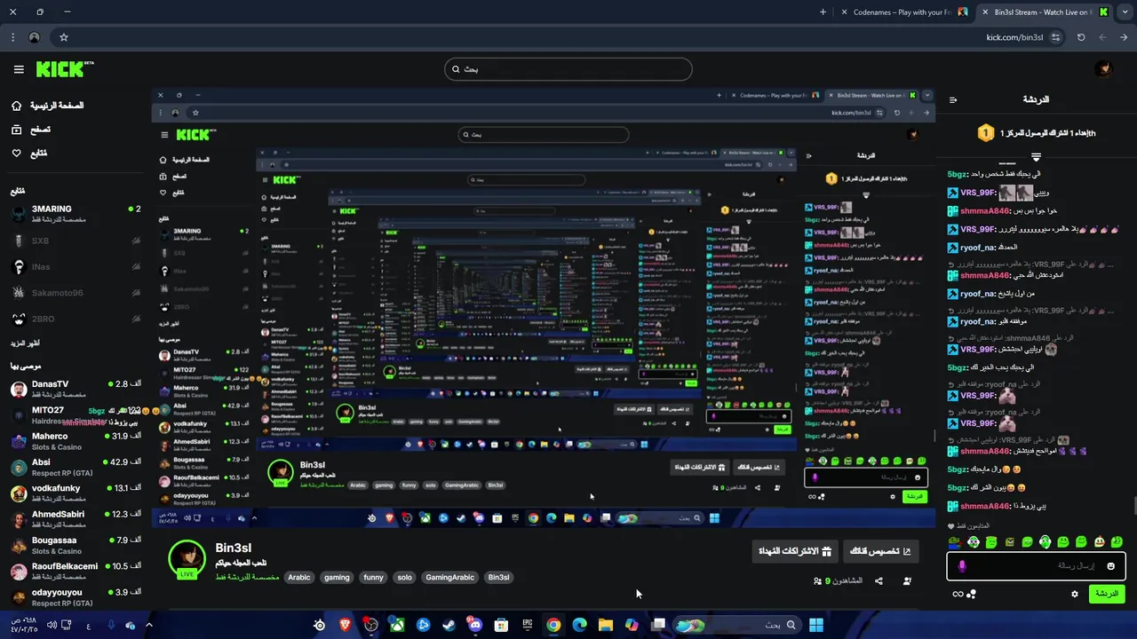Close the Bin3sl Stream browser tab
The height and width of the screenshot is (639, 1137).
(984, 12)
